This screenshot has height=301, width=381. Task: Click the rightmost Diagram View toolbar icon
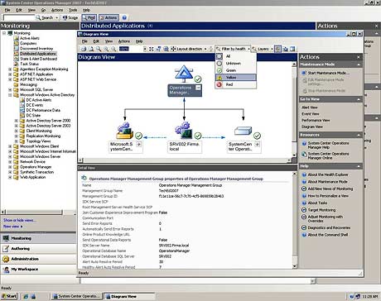292,49
